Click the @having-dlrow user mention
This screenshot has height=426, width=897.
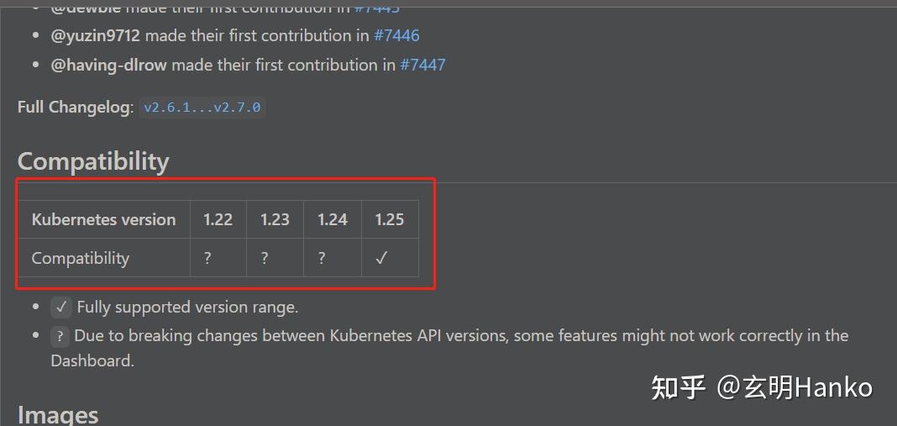[108, 65]
